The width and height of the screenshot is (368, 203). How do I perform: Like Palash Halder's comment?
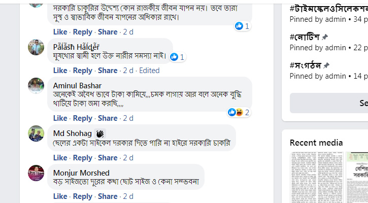(60, 71)
